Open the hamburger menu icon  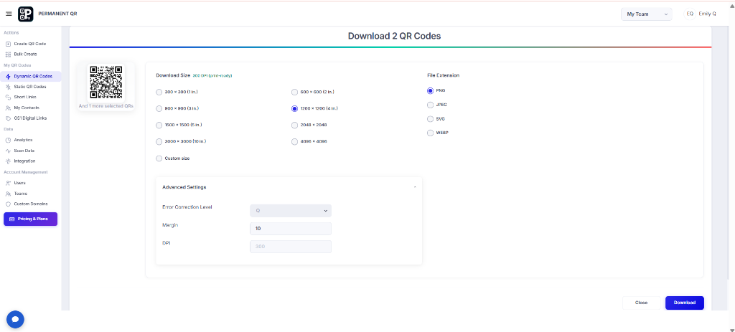click(9, 14)
